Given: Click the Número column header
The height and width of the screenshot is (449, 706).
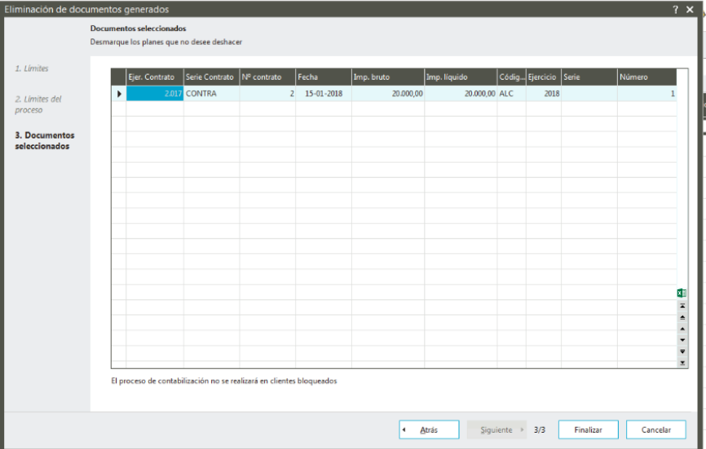Looking at the screenshot, I should 646,77.
